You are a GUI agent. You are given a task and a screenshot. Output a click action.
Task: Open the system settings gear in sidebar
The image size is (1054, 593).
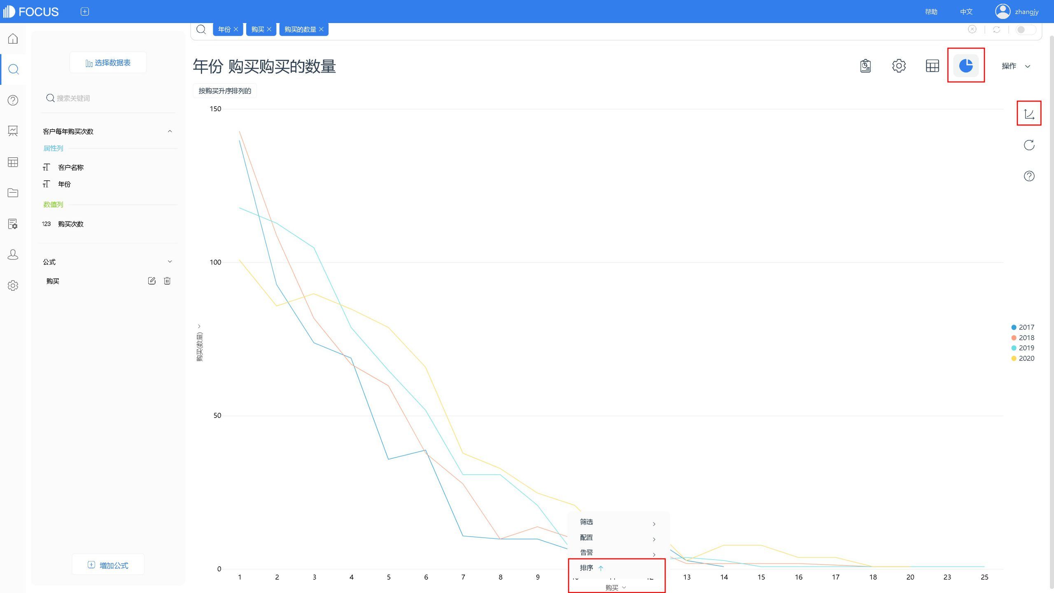click(13, 285)
